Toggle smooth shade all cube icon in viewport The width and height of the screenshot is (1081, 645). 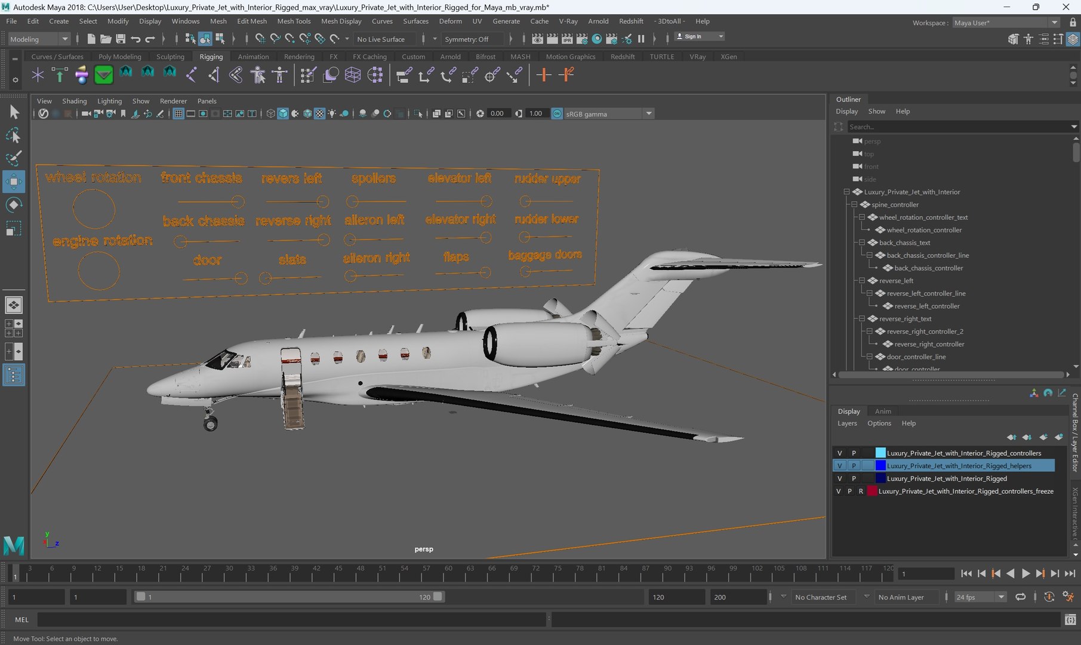tap(283, 113)
